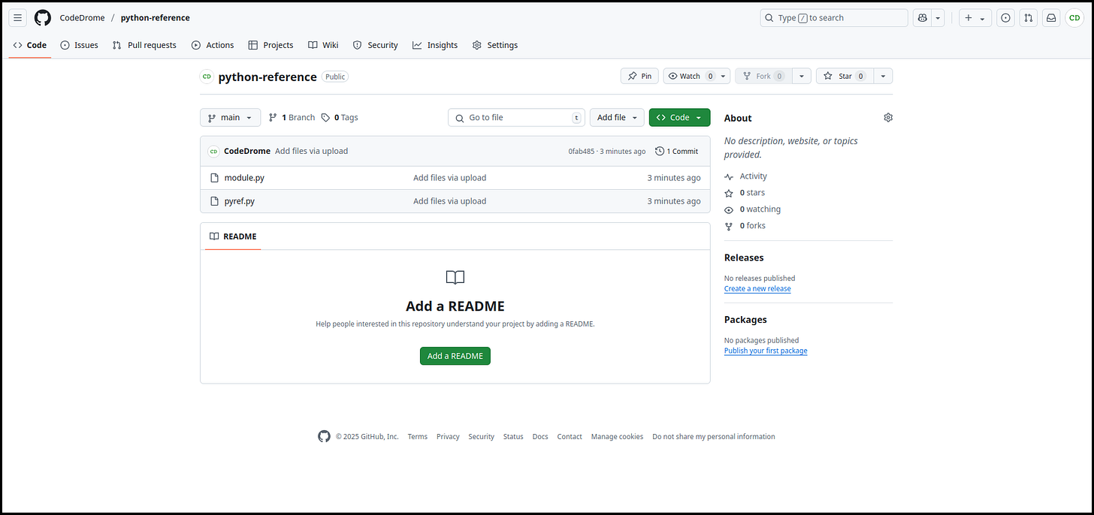Open the module.py file

click(x=244, y=178)
